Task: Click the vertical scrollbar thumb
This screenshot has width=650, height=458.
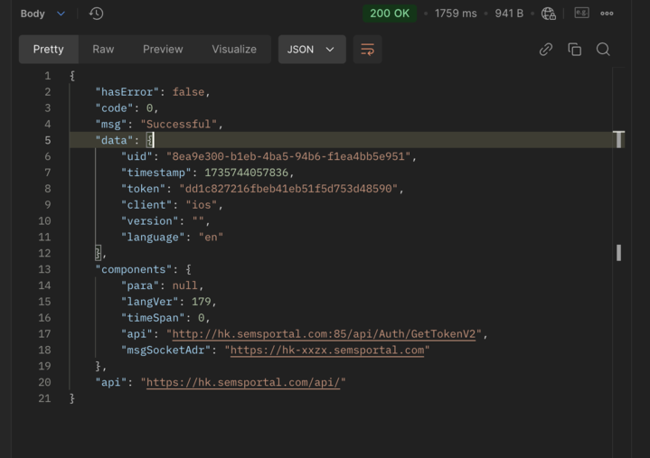Action: 618,253
